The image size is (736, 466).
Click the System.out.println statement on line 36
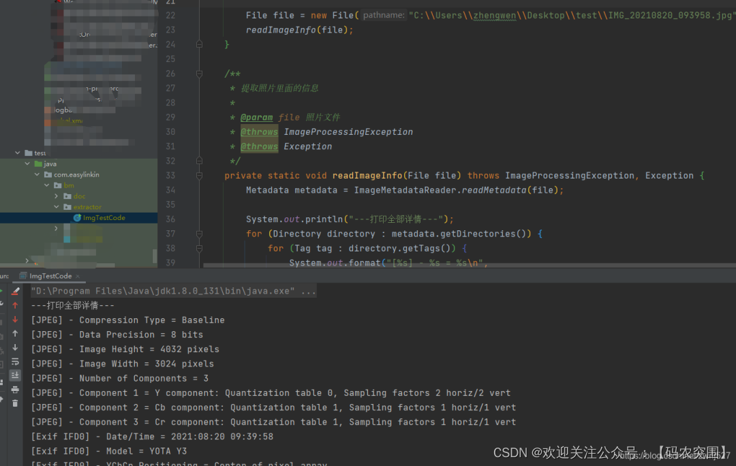tap(350, 219)
